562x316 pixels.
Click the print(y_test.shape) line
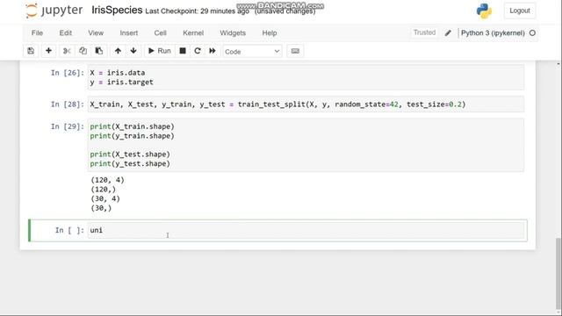click(x=130, y=164)
